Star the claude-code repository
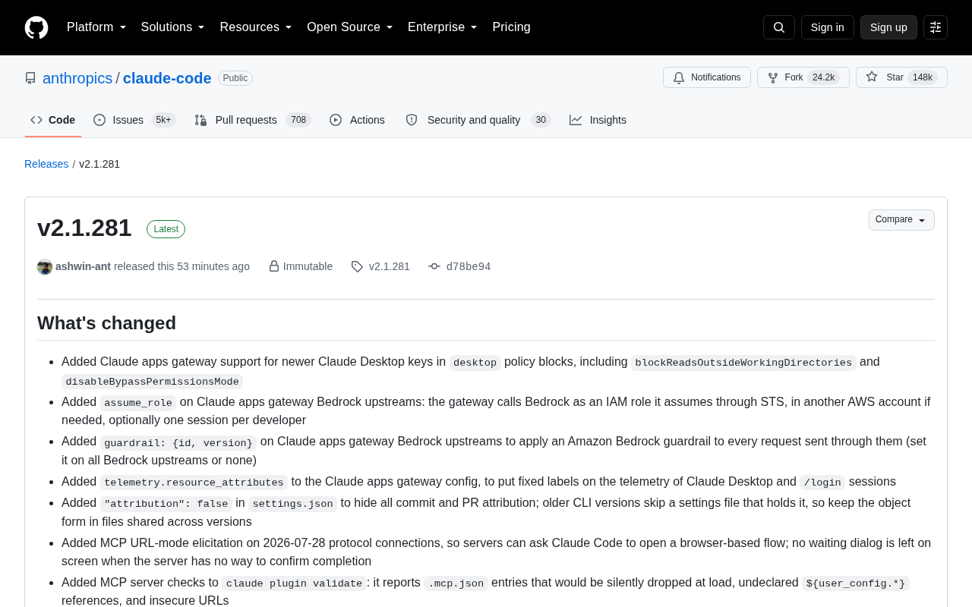 click(x=901, y=77)
